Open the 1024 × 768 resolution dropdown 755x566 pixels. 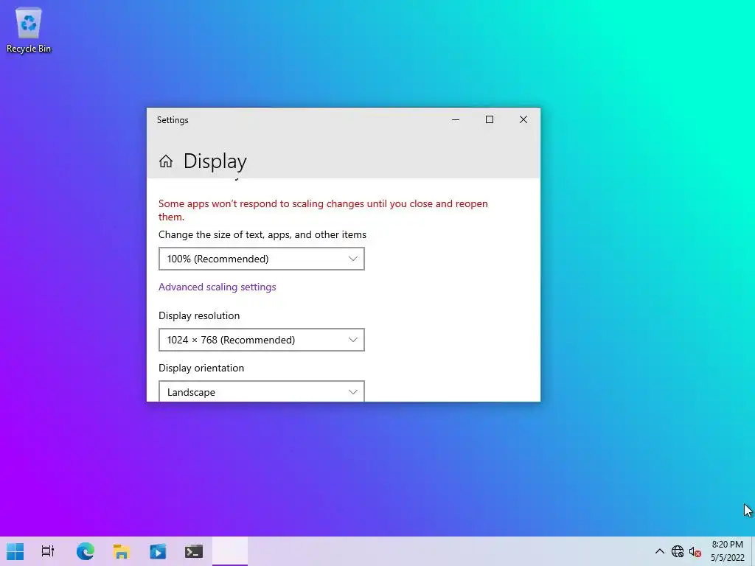click(262, 340)
